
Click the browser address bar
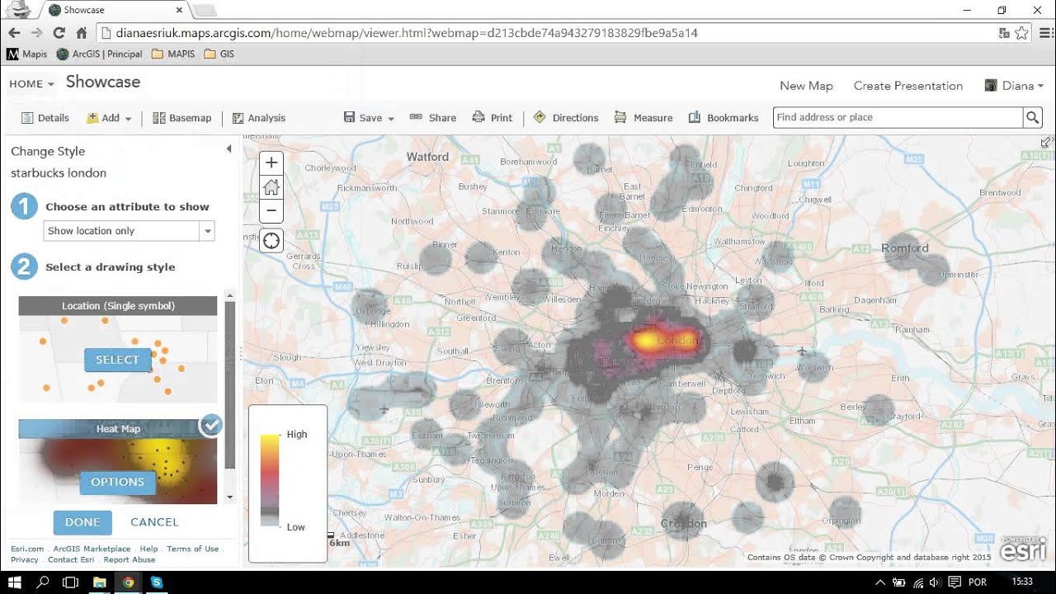coord(544,33)
